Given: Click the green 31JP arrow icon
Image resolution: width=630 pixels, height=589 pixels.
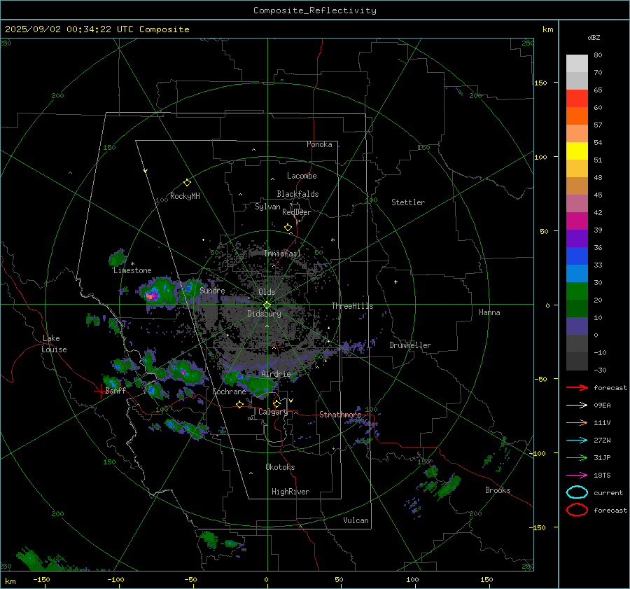Looking at the screenshot, I should [x=577, y=457].
